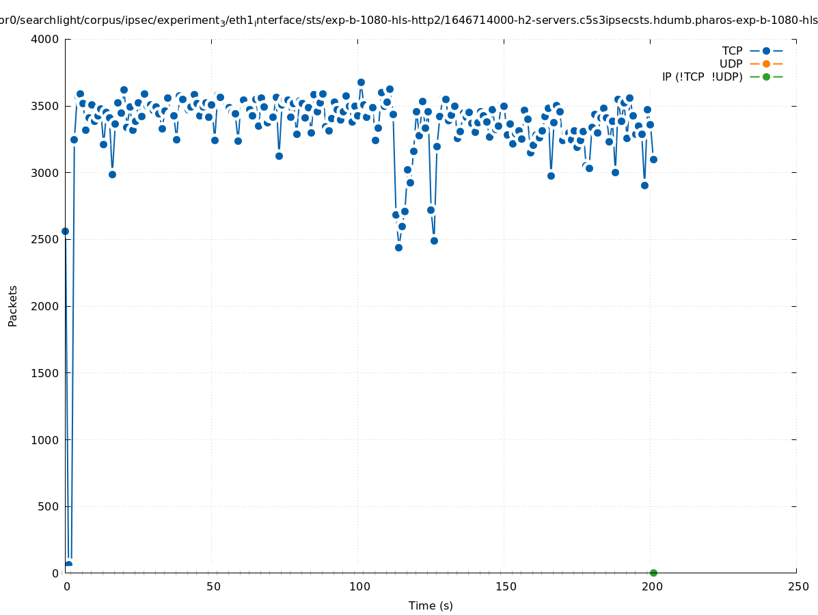
Task: Click the green IP (!TCP !UDP) legend marker
Action: (766, 77)
